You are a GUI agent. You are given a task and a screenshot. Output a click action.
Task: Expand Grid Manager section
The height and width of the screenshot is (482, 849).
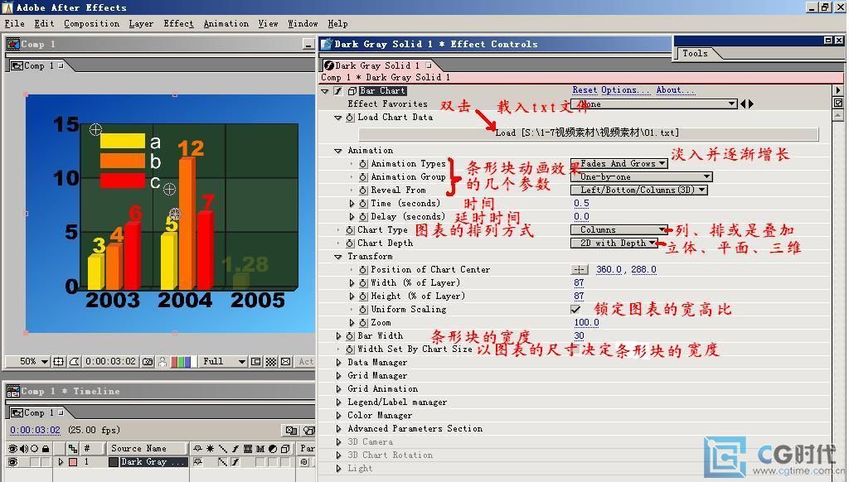(x=339, y=376)
